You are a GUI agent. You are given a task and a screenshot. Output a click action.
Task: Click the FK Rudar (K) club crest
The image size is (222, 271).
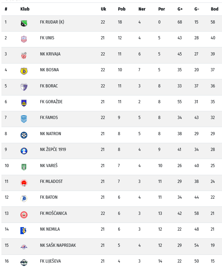point(24,24)
